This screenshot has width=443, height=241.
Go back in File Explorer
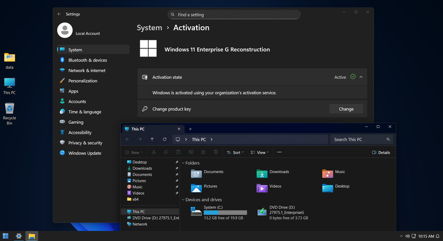click(x=127, y=140)
